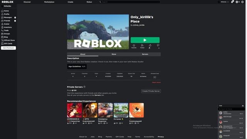Open Privacy footer link

pos(161,137)
